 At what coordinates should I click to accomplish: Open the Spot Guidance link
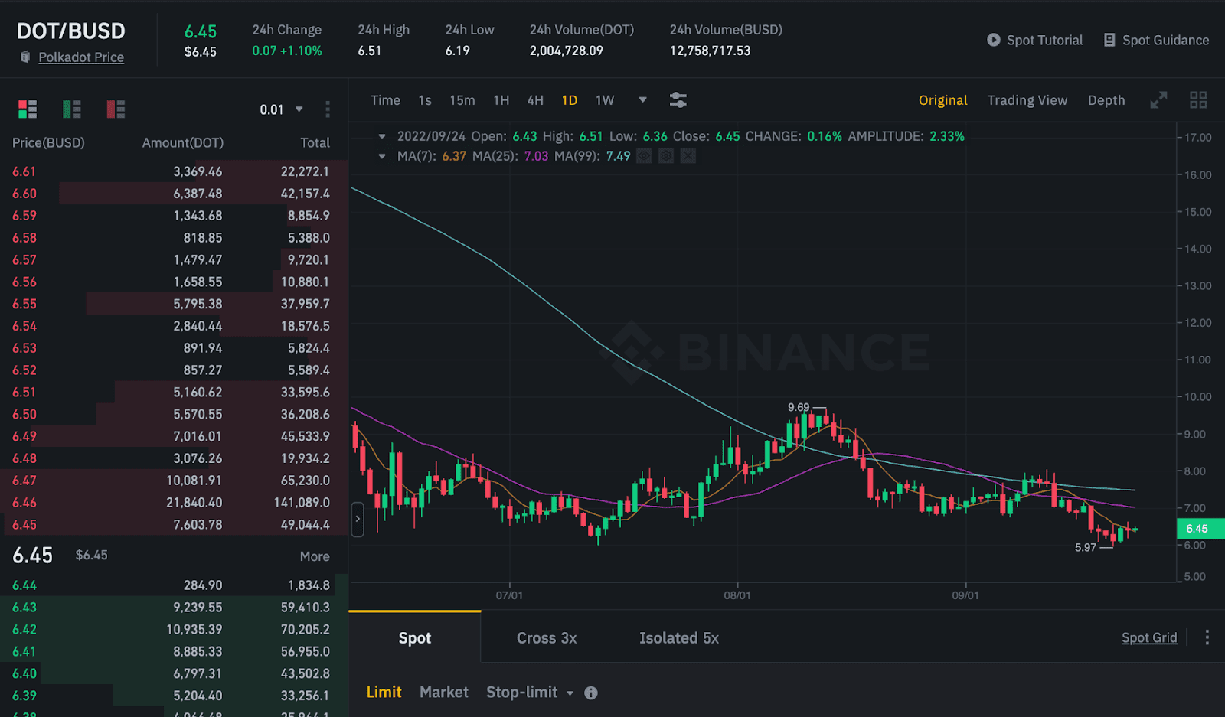pyautogui.click(x=1165, y=40)
